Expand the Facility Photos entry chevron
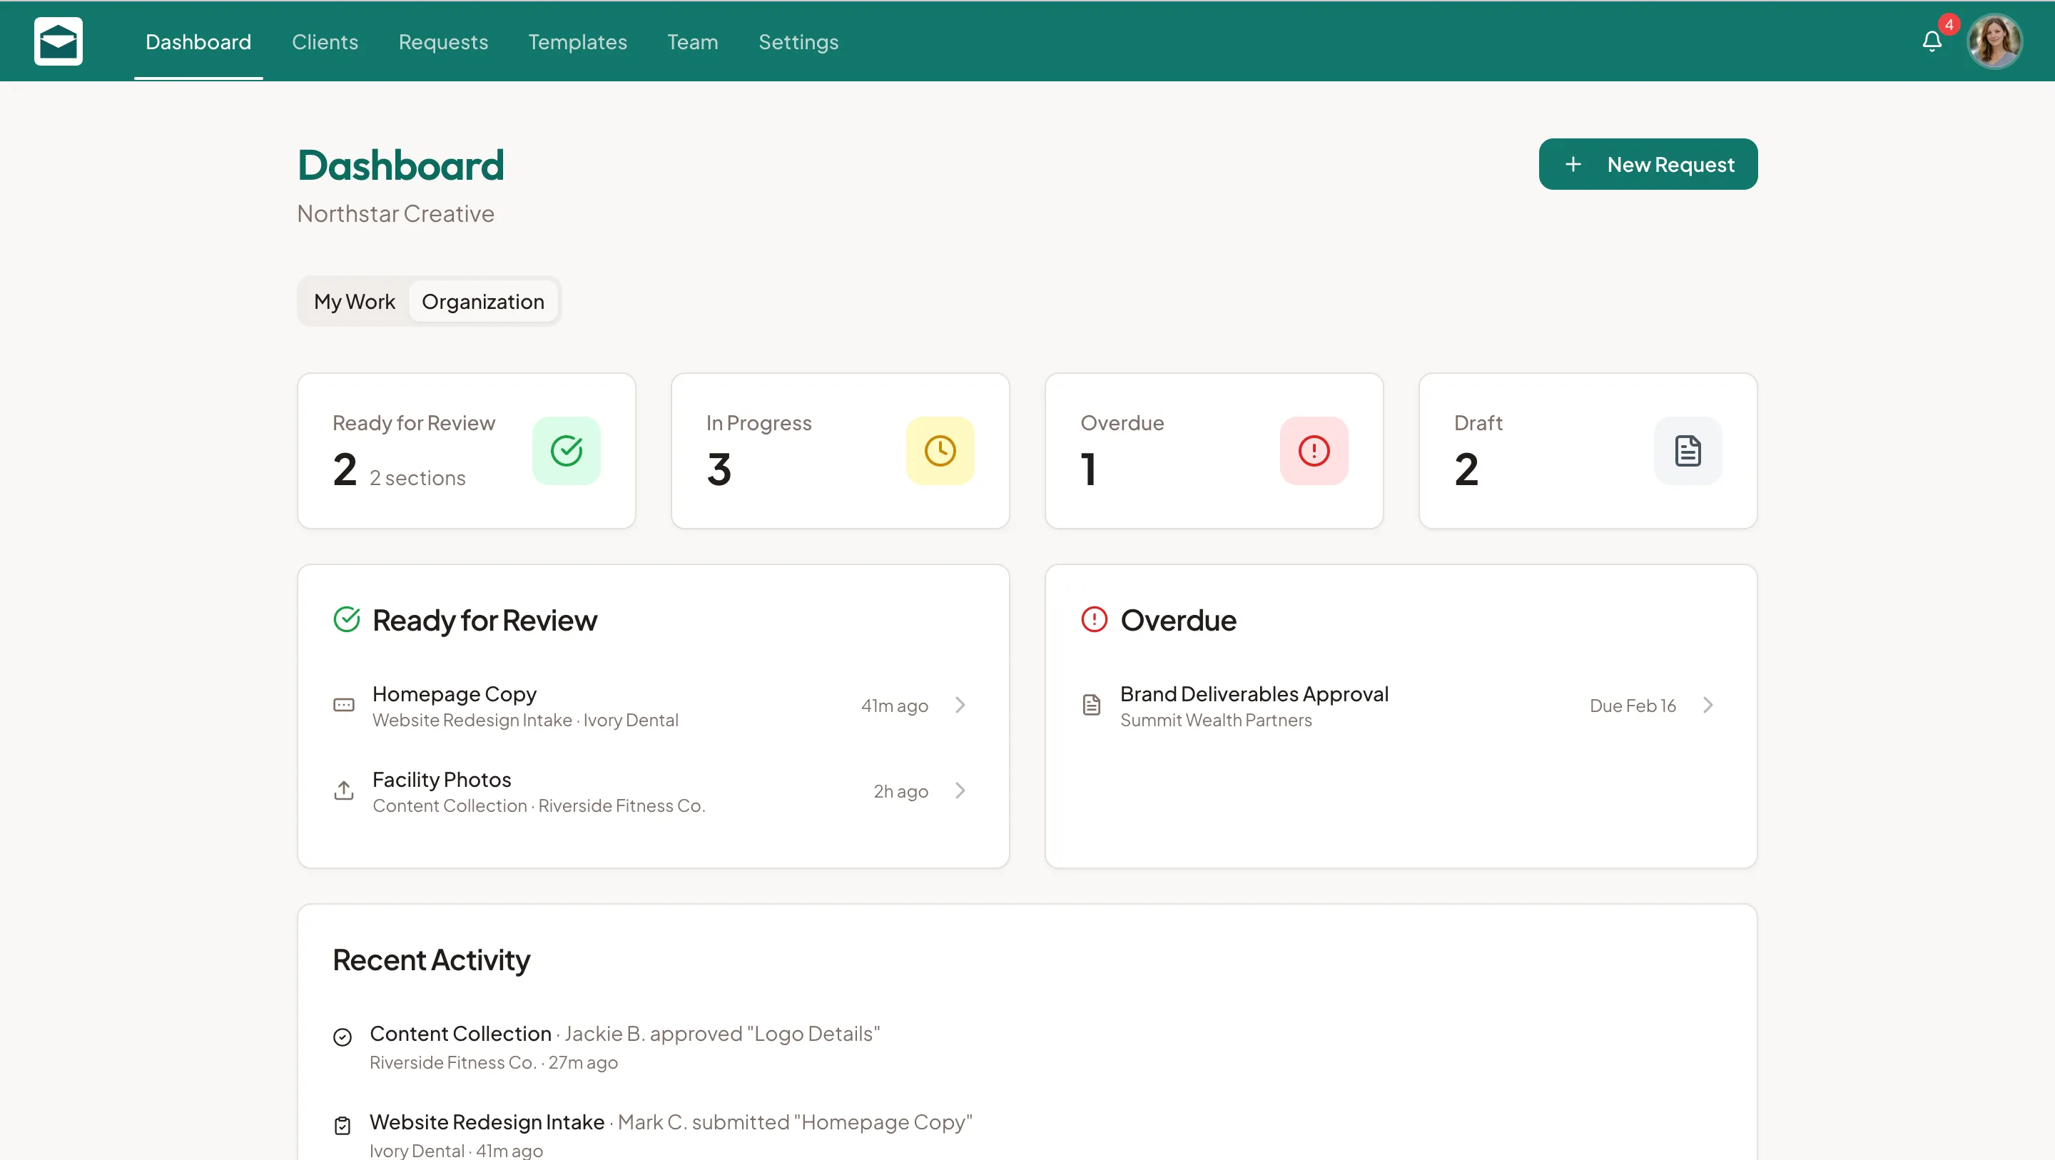Image resolution: width=2055 pixels, height=1160 pixels. tap(960, 790)
